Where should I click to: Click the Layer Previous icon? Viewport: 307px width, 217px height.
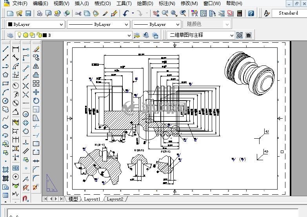(x=146, y=35)
